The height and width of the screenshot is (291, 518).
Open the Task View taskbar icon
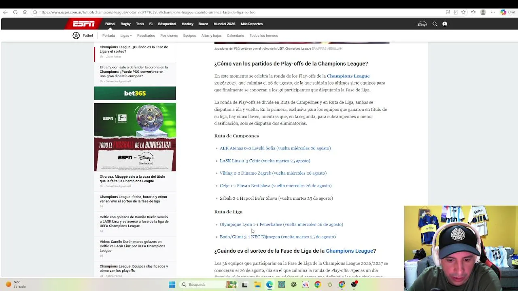(x=245, y=285)
